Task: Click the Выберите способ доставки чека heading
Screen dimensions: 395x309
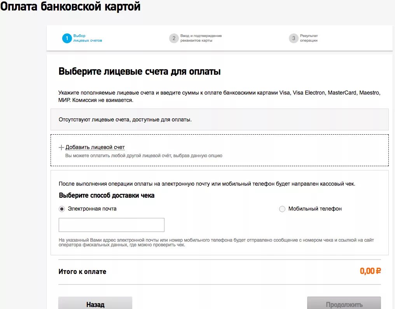Action: tap(107, 195)
